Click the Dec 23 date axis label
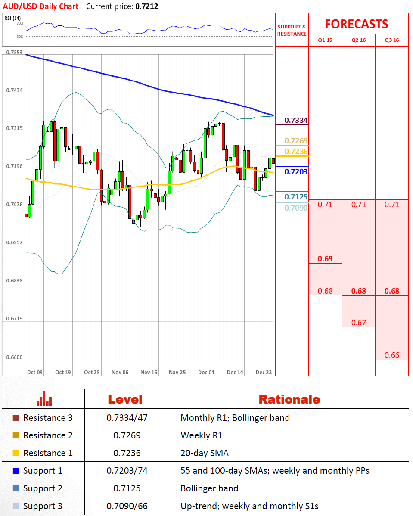 click(264, 373)
